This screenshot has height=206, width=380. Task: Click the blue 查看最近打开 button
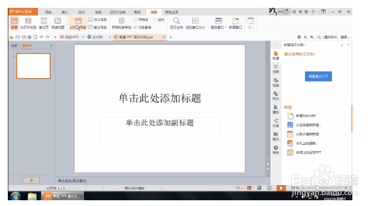tap(318, 76)
